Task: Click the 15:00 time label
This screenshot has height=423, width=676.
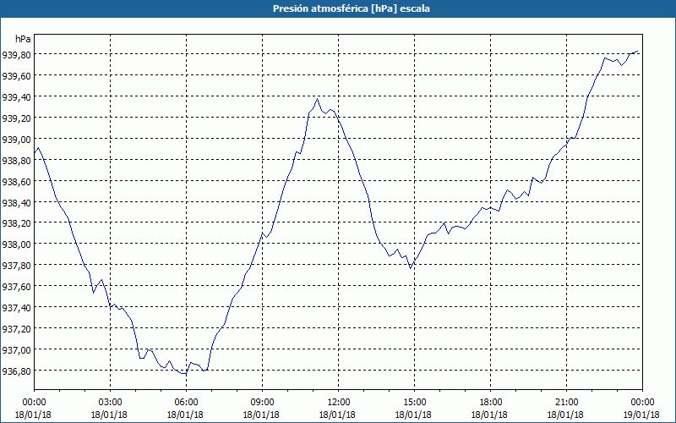Action: click(414, 403)
